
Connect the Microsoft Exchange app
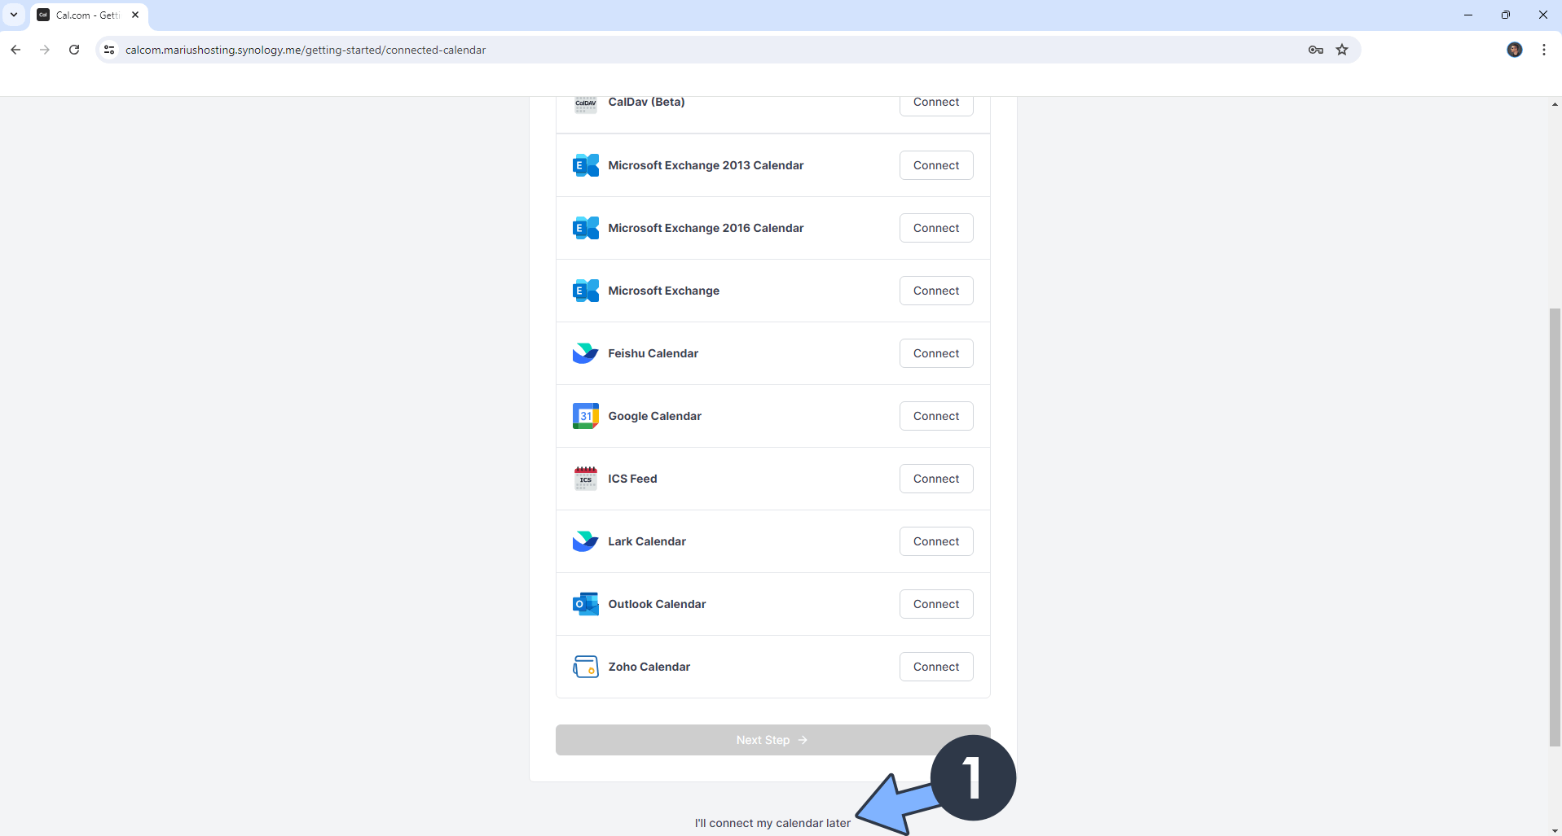click(x=936, y=291)
